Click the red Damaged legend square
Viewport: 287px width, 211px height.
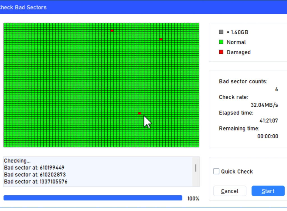click(221, 52)
